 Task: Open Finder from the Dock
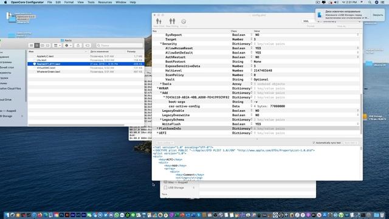[7, 215]
